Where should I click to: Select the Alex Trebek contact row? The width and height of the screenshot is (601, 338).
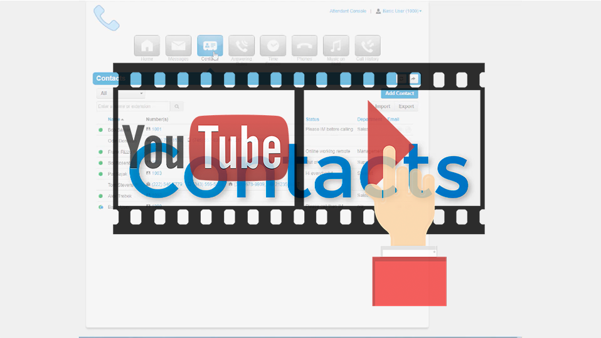(x=257, y=196)
